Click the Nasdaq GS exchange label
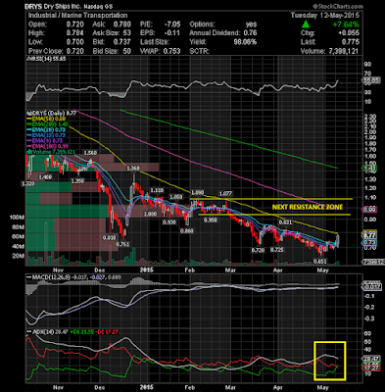This screenshot has height=392, width=385. coord(98,7)
